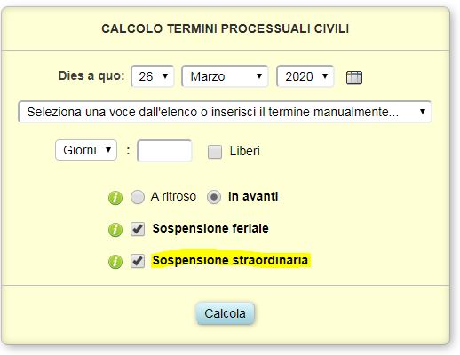460x355 pixels.
Task: Focus the term number input field
Action: click(164, 151)
